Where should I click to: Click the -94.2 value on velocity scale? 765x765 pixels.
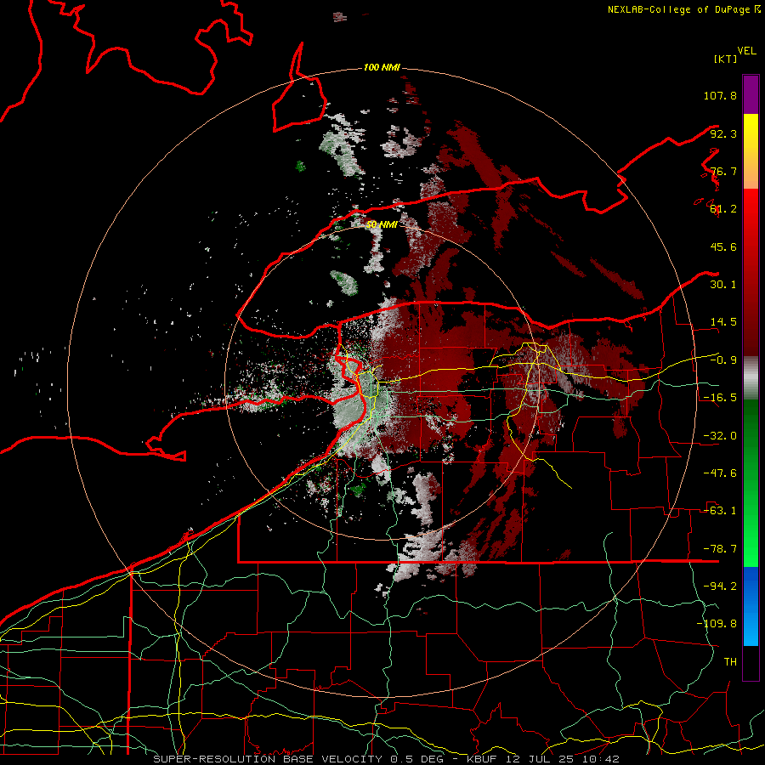[720, 586]
